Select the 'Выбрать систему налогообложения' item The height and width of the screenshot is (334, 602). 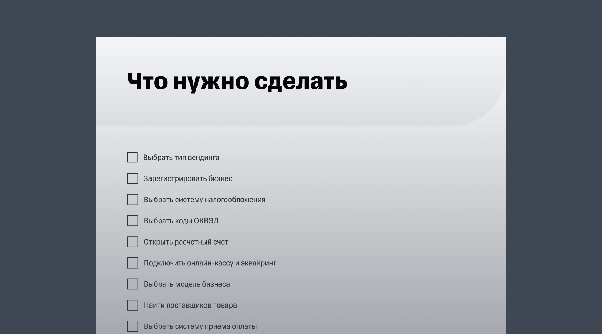204,200
